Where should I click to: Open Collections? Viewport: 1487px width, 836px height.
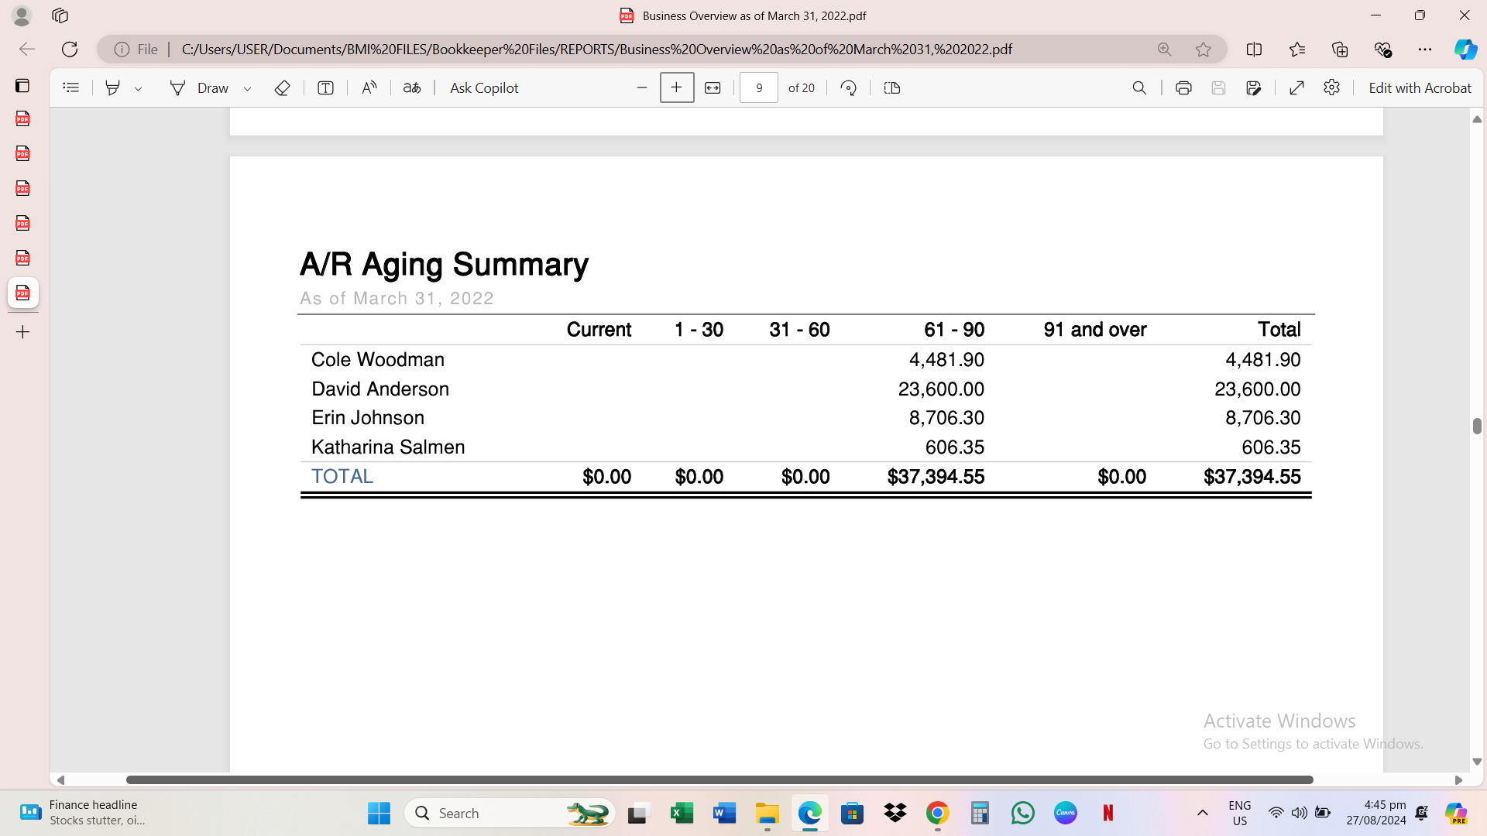[1340, 50]
